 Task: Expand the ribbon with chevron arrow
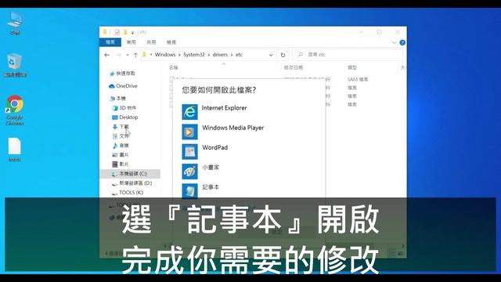(394, 42)
